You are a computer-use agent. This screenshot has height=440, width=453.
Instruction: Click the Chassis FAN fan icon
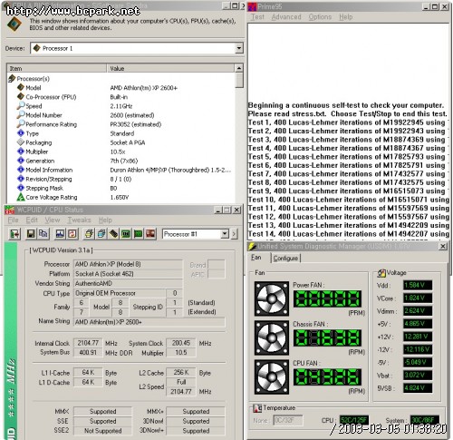(272, 337)
